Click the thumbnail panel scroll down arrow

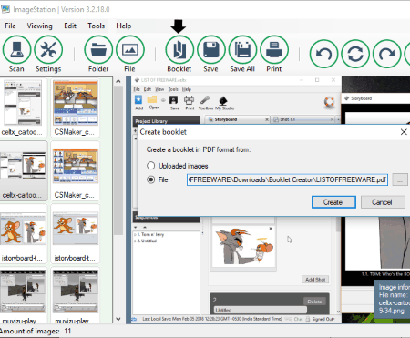click(x=118, y=319)
